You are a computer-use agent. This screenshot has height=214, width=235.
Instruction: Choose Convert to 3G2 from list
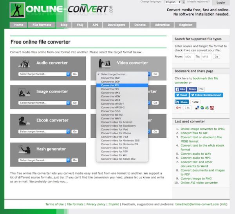pos(122,78)
